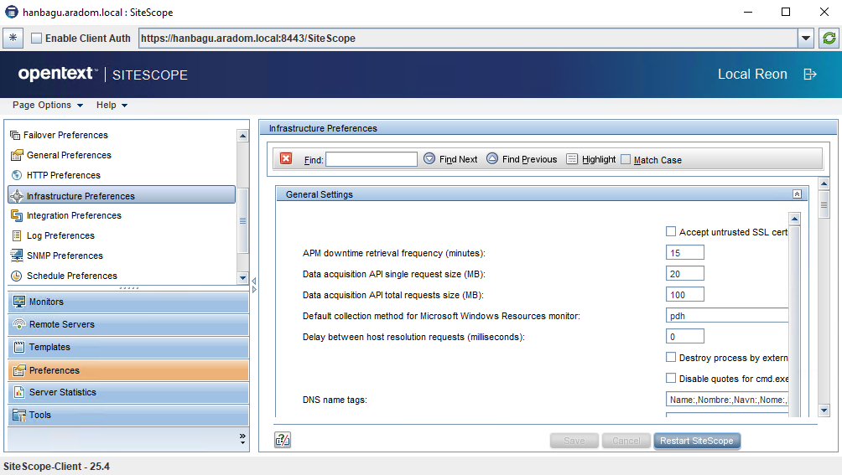
Task: Click the Failover Preferences icon
Action: [x=16, y=135]
